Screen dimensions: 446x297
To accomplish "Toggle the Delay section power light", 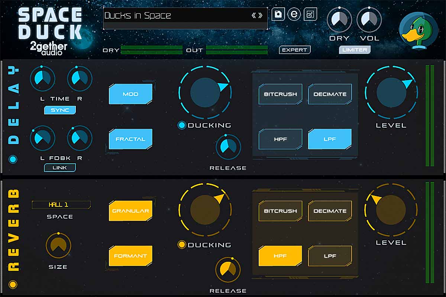I will pos(14,159).
